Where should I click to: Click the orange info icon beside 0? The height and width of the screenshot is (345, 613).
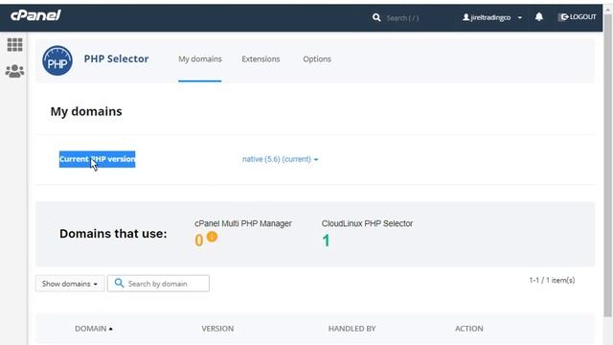(212, 237)
